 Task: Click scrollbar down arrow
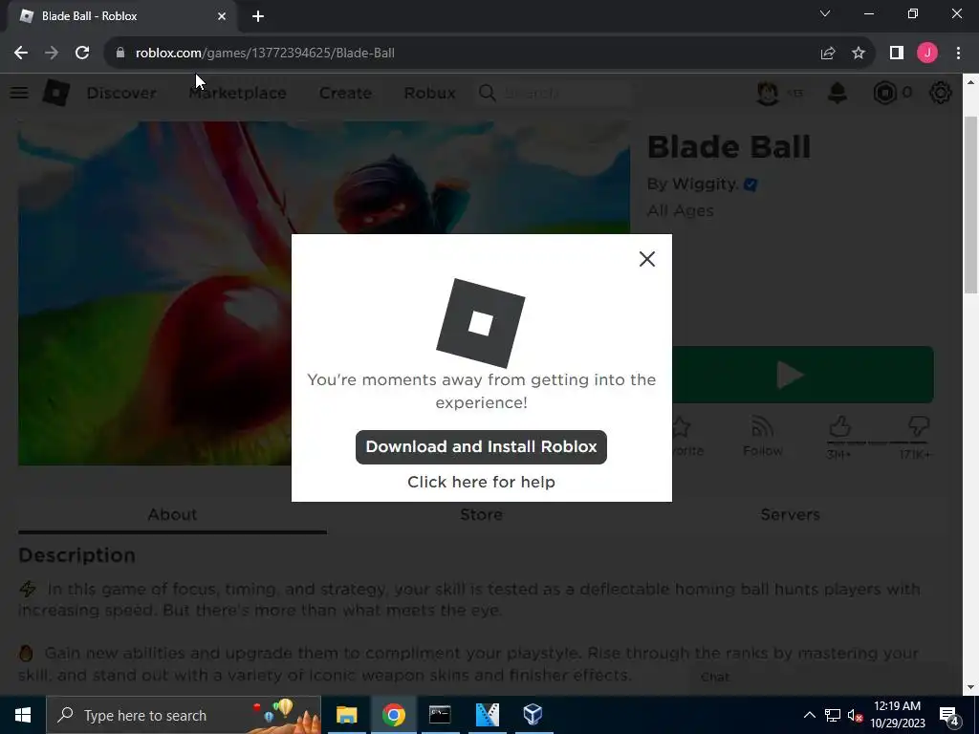tap(971, 687)
